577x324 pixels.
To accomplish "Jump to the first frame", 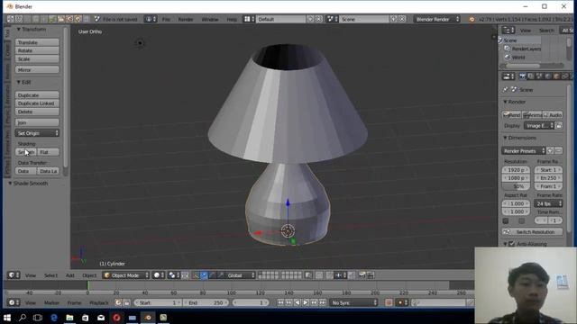I will 280,302.
